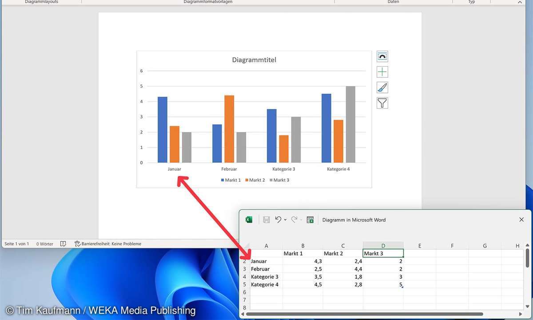Select the Januar cell in the spreadsheet
Screen dimensions: 533x320
point(266,261)
